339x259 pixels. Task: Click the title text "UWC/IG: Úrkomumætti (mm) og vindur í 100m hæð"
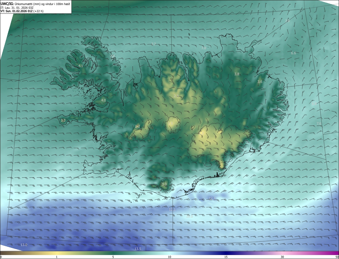point(35,3)
